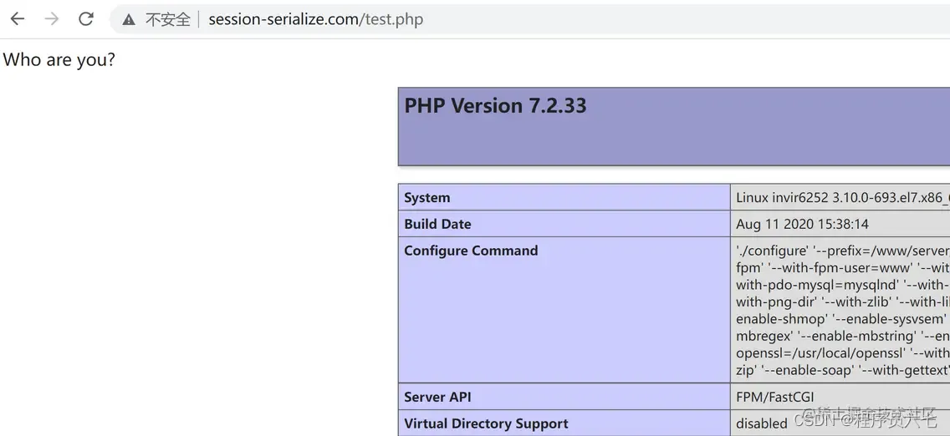Select the "Server API" row label

pyautogui.click(x=437, y=398)
